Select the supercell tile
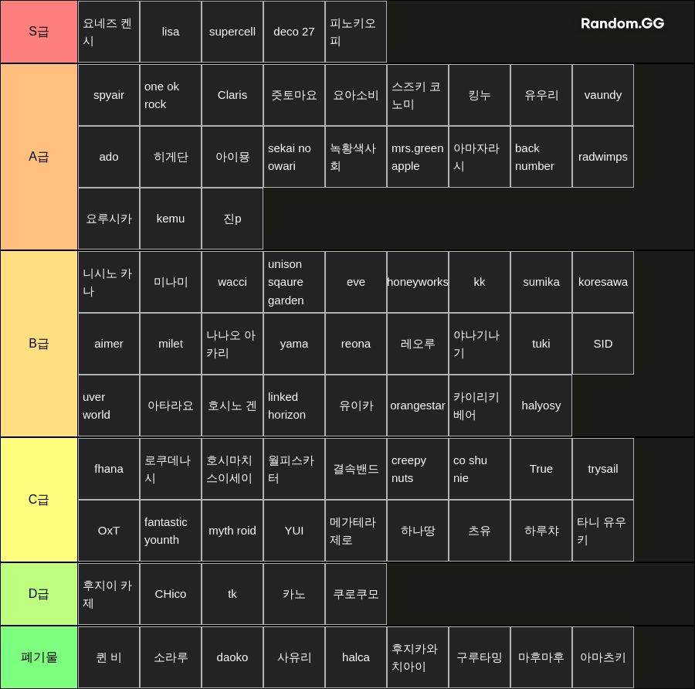The height and width of the screenshot is (689, 695). point(232,32)
